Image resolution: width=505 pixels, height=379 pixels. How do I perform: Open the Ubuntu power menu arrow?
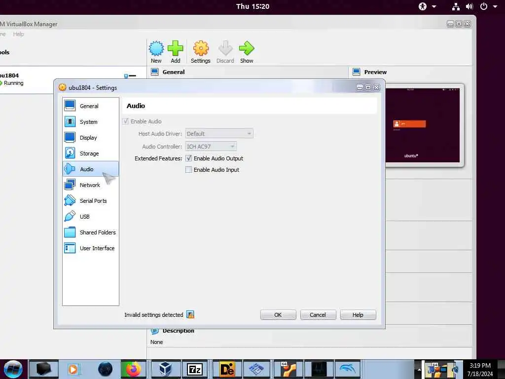click(495, 6)
